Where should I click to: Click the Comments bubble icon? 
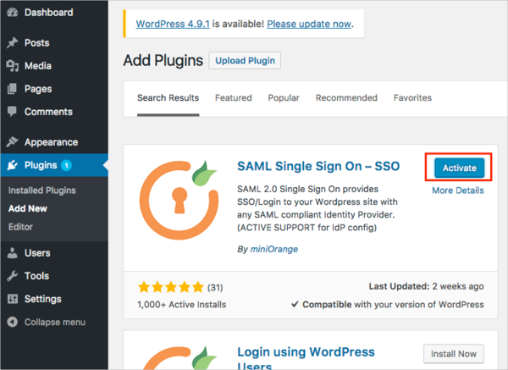pyautogui.click(x=12, y=112)
